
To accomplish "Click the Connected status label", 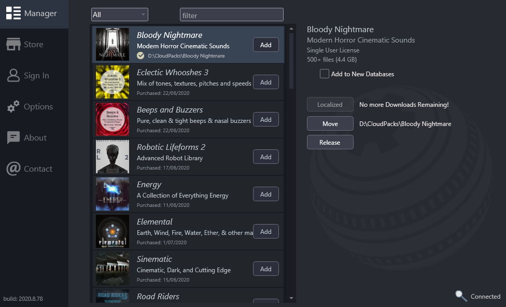I will (485, 296).
